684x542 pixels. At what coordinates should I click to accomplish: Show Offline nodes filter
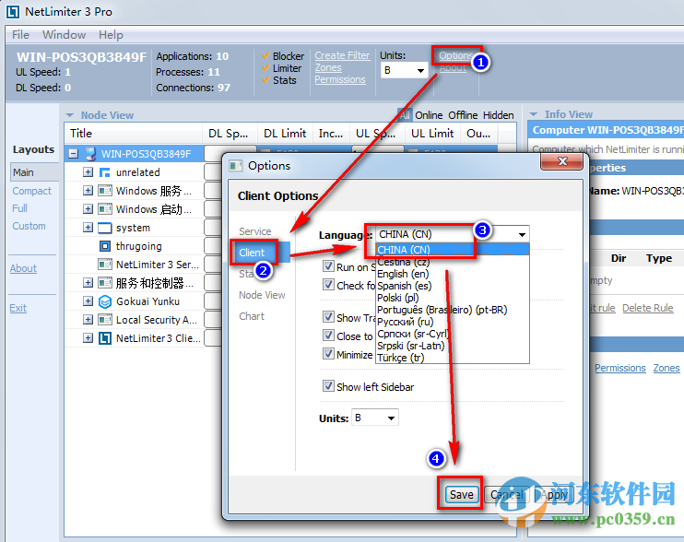click(463, 115)
